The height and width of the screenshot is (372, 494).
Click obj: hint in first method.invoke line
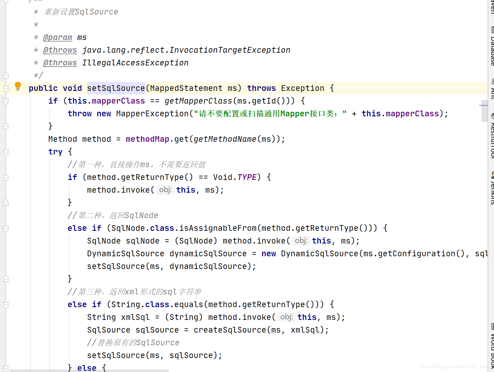(165, 190)
